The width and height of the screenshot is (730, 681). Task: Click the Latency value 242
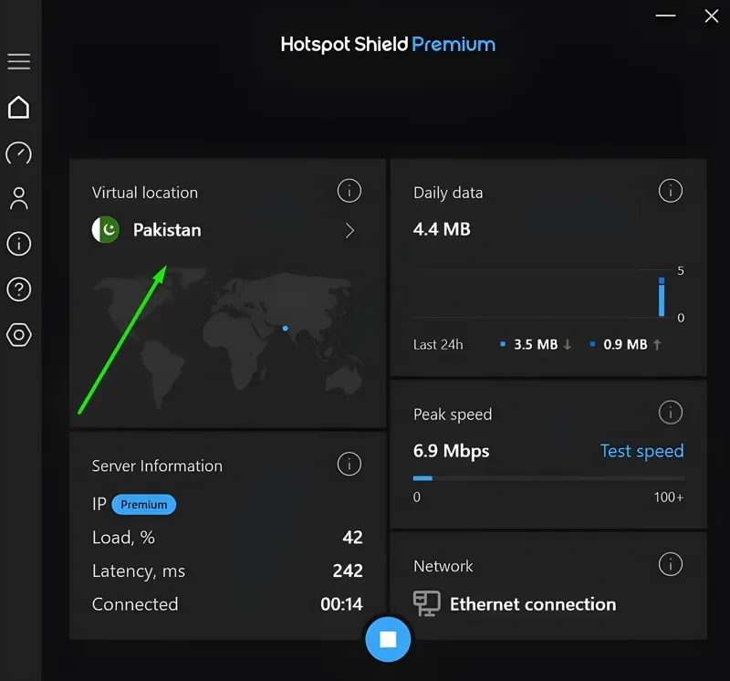coord(348,571)
